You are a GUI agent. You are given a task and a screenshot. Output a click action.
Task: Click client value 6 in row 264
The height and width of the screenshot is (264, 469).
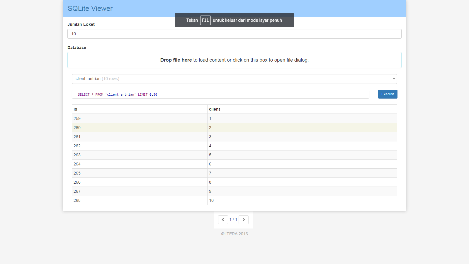click(x=302, y=164)
